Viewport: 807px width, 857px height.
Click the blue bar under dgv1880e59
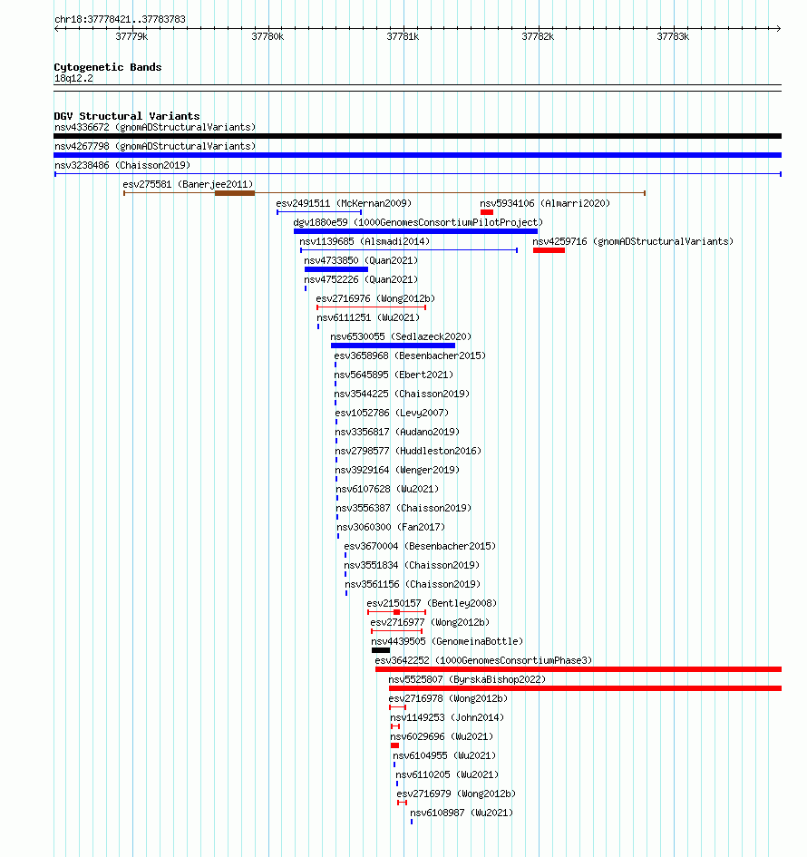(x=416, y=231)
